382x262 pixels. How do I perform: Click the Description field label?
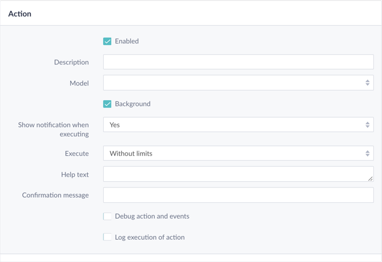point(71,62)
